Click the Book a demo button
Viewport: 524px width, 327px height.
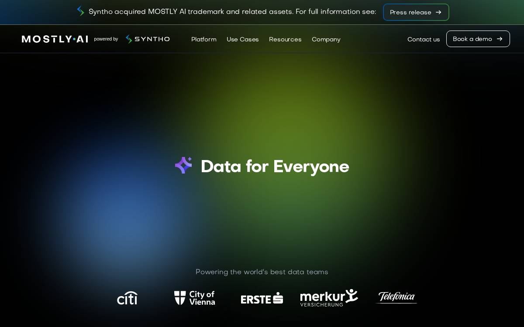tap(478, 39)
